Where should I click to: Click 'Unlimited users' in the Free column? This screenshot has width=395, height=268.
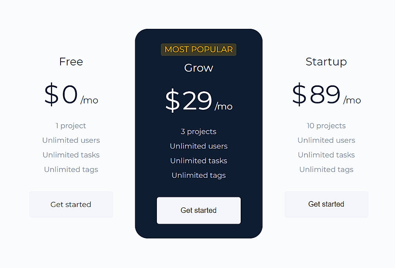click(71, 140)
